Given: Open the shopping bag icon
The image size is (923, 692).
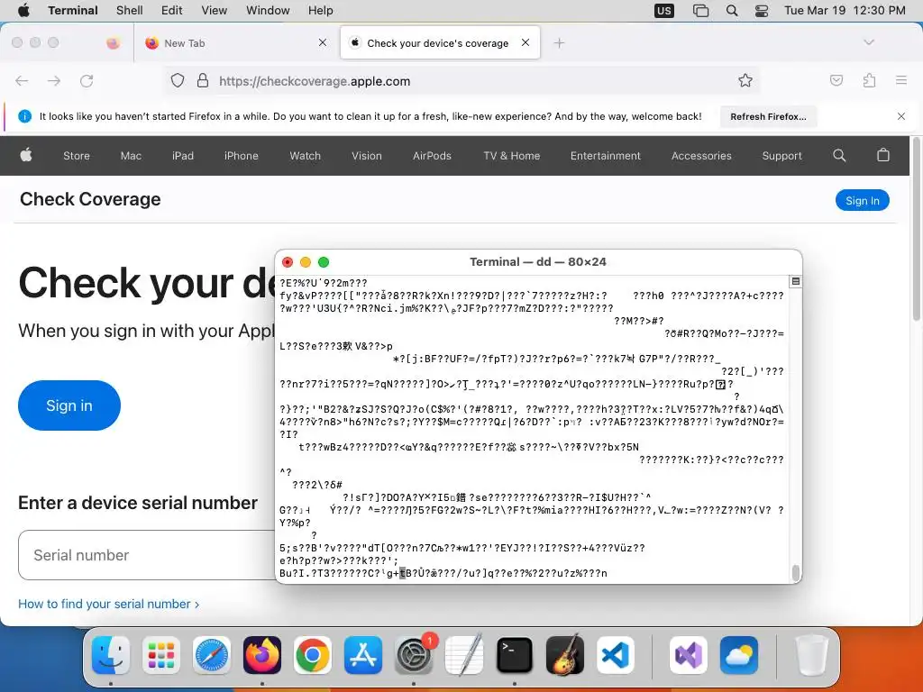Looking at the screenshot, I should 883,155.
